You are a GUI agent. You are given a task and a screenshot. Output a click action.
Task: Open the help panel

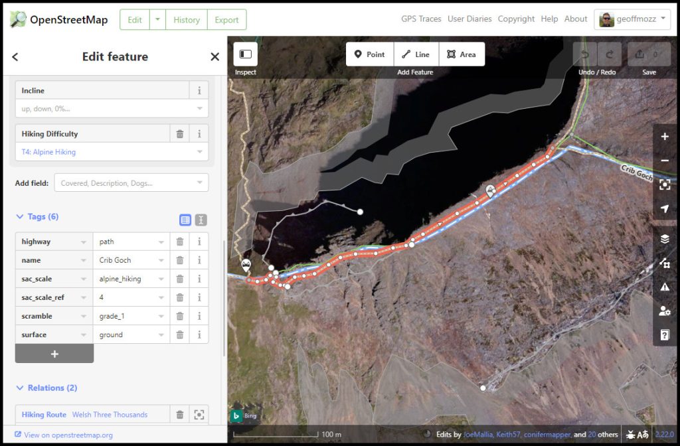pyautogui.click(x=665, y=334)
